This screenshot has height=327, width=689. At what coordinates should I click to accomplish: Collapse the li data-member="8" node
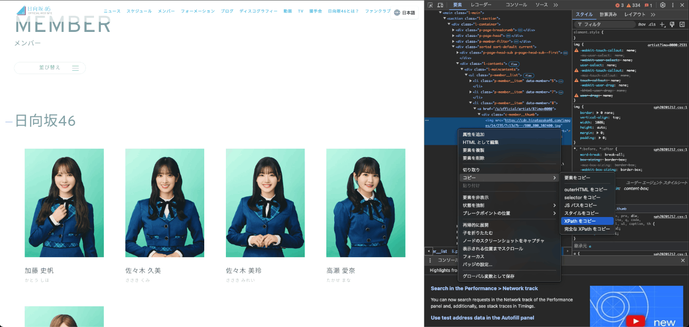pos(471,103)
